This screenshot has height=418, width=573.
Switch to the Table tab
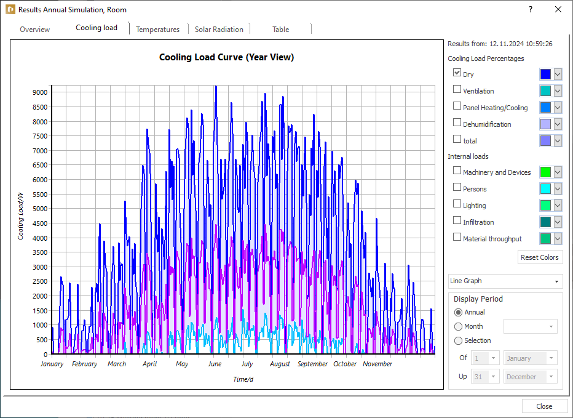click(x=280, y=30)
